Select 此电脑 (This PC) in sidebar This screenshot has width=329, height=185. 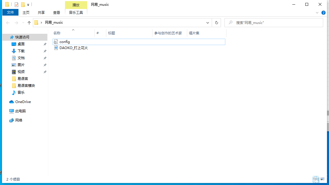click(x=20, y=111)
